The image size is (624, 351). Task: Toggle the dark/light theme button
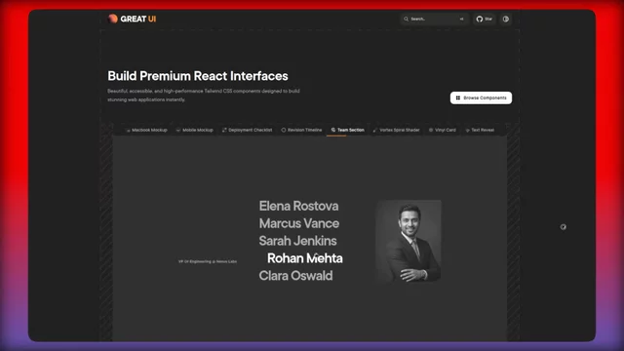pos(505,19)
